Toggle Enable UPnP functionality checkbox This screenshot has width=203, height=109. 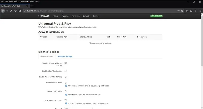click(66, 71)
